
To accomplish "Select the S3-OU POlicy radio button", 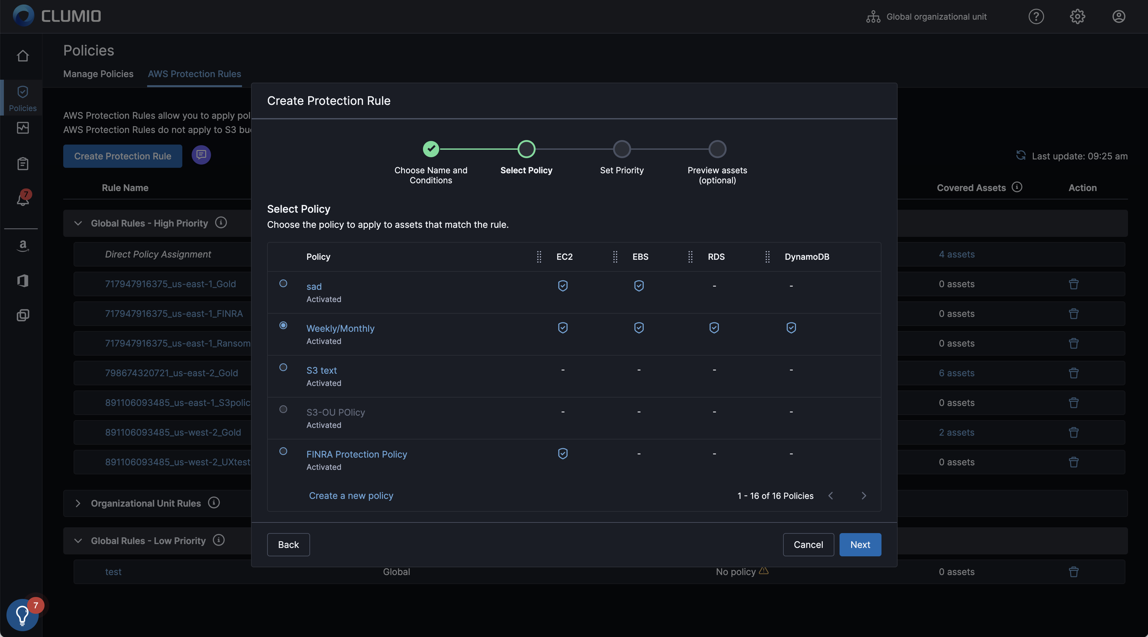I will point(283,409).
